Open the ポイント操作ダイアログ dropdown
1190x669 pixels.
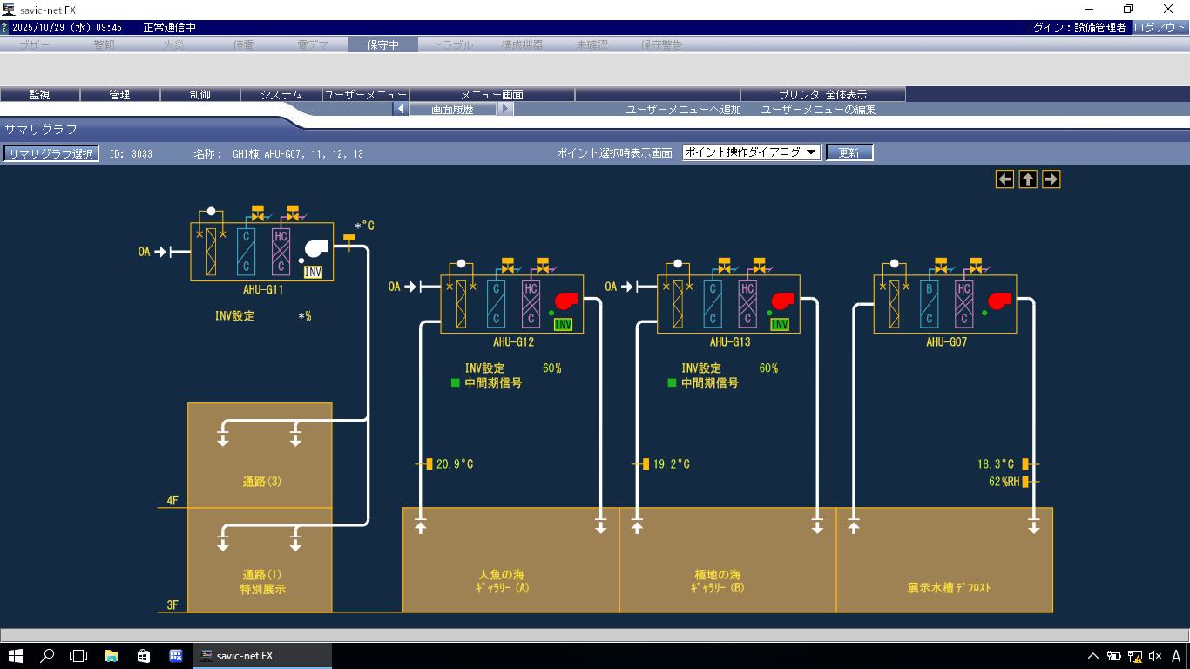(751, 152)
